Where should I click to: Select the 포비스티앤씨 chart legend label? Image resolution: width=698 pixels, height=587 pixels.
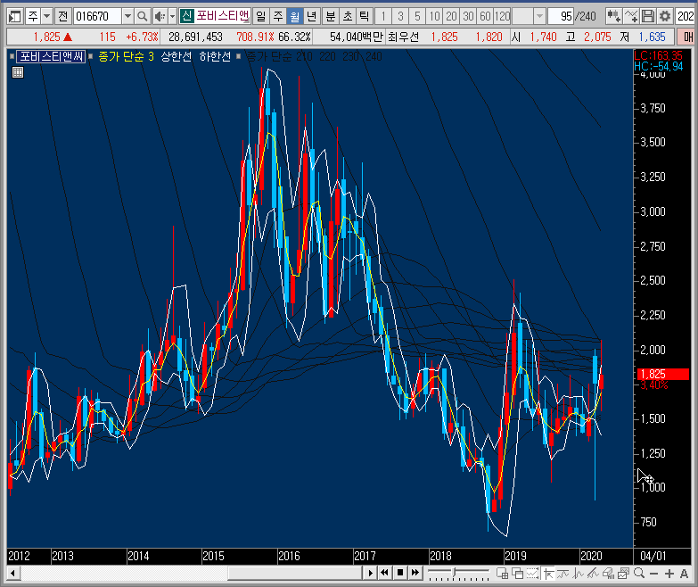(x=51, y=56)
